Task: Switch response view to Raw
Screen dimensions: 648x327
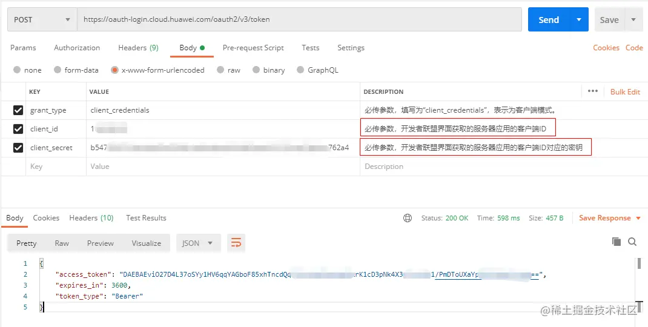Action: 62,243
